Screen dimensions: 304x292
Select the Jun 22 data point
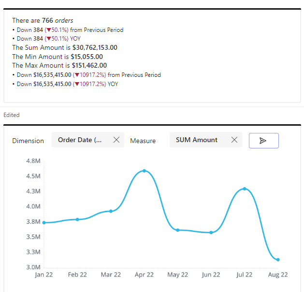pyautogui.click(x=211, y=233)
